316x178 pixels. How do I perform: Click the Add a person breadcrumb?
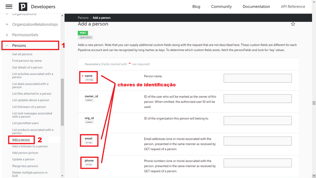[x=102, y=18]
